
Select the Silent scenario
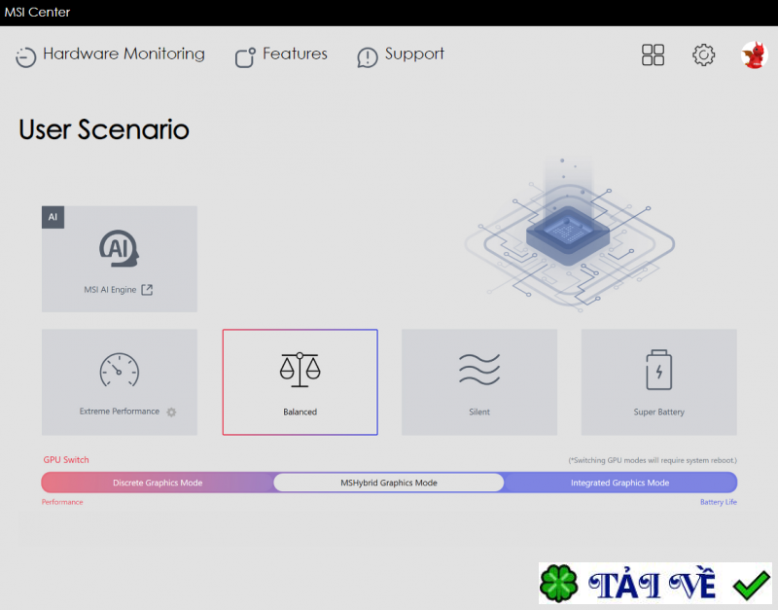479,382
